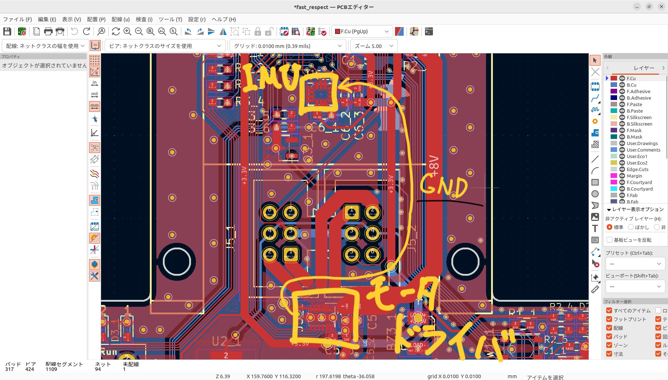Open the 編集 menu
Screen dimensions: 668x380
[47, 19]
